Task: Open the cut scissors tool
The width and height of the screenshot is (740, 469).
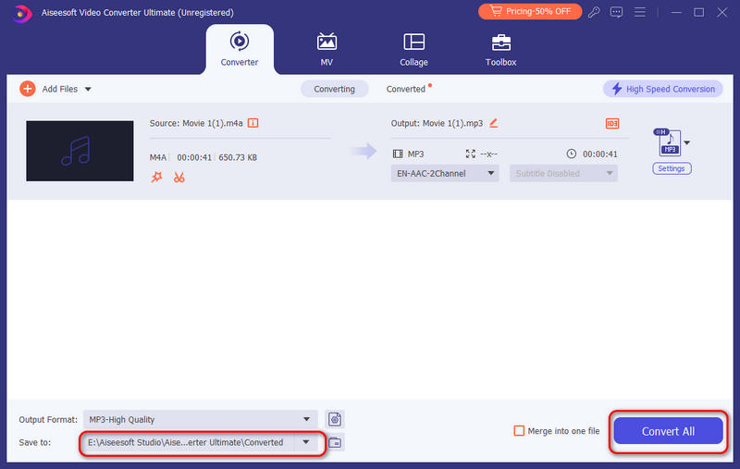Action: (x=179, y=178)
